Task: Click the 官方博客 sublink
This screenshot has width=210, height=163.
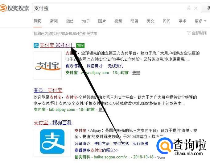Action: (x=73, y=66)
